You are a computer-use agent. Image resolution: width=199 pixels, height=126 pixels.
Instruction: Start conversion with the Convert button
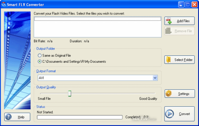180,114
